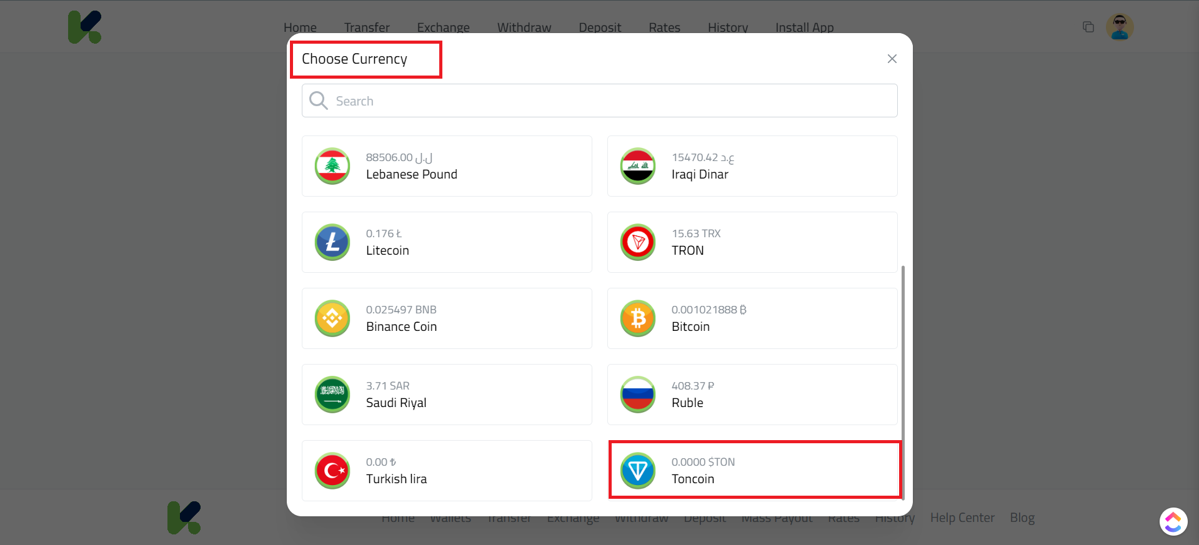The height and width of the screenshot is (545, 1199).
Task: Click the Bitcoin logo icon
Action: tap(638, 318)
